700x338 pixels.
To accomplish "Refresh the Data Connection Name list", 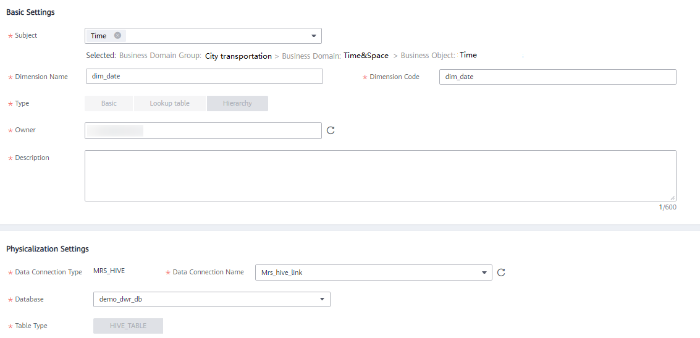I will [501, 273].
